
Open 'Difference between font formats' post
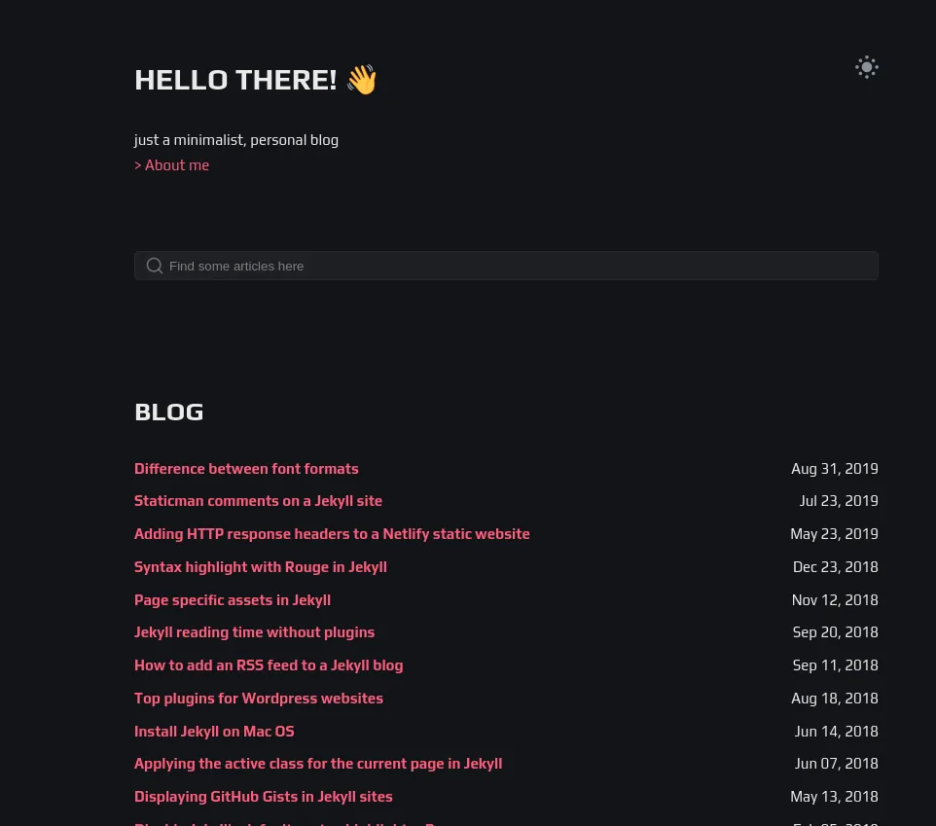coord(246,469)
